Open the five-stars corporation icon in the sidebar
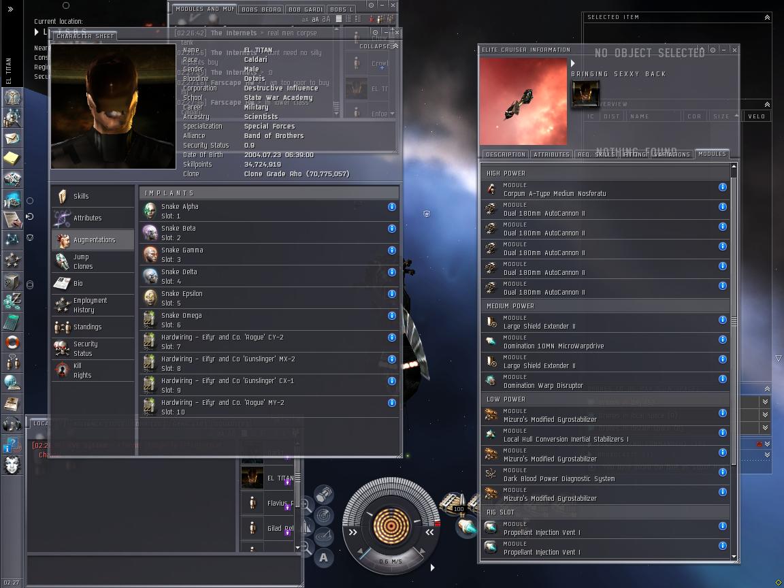The image size is (784, 588). 12,261
